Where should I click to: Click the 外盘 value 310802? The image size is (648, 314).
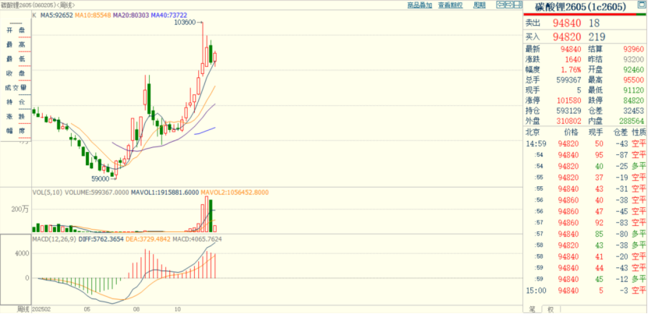(x=568, y=122)
